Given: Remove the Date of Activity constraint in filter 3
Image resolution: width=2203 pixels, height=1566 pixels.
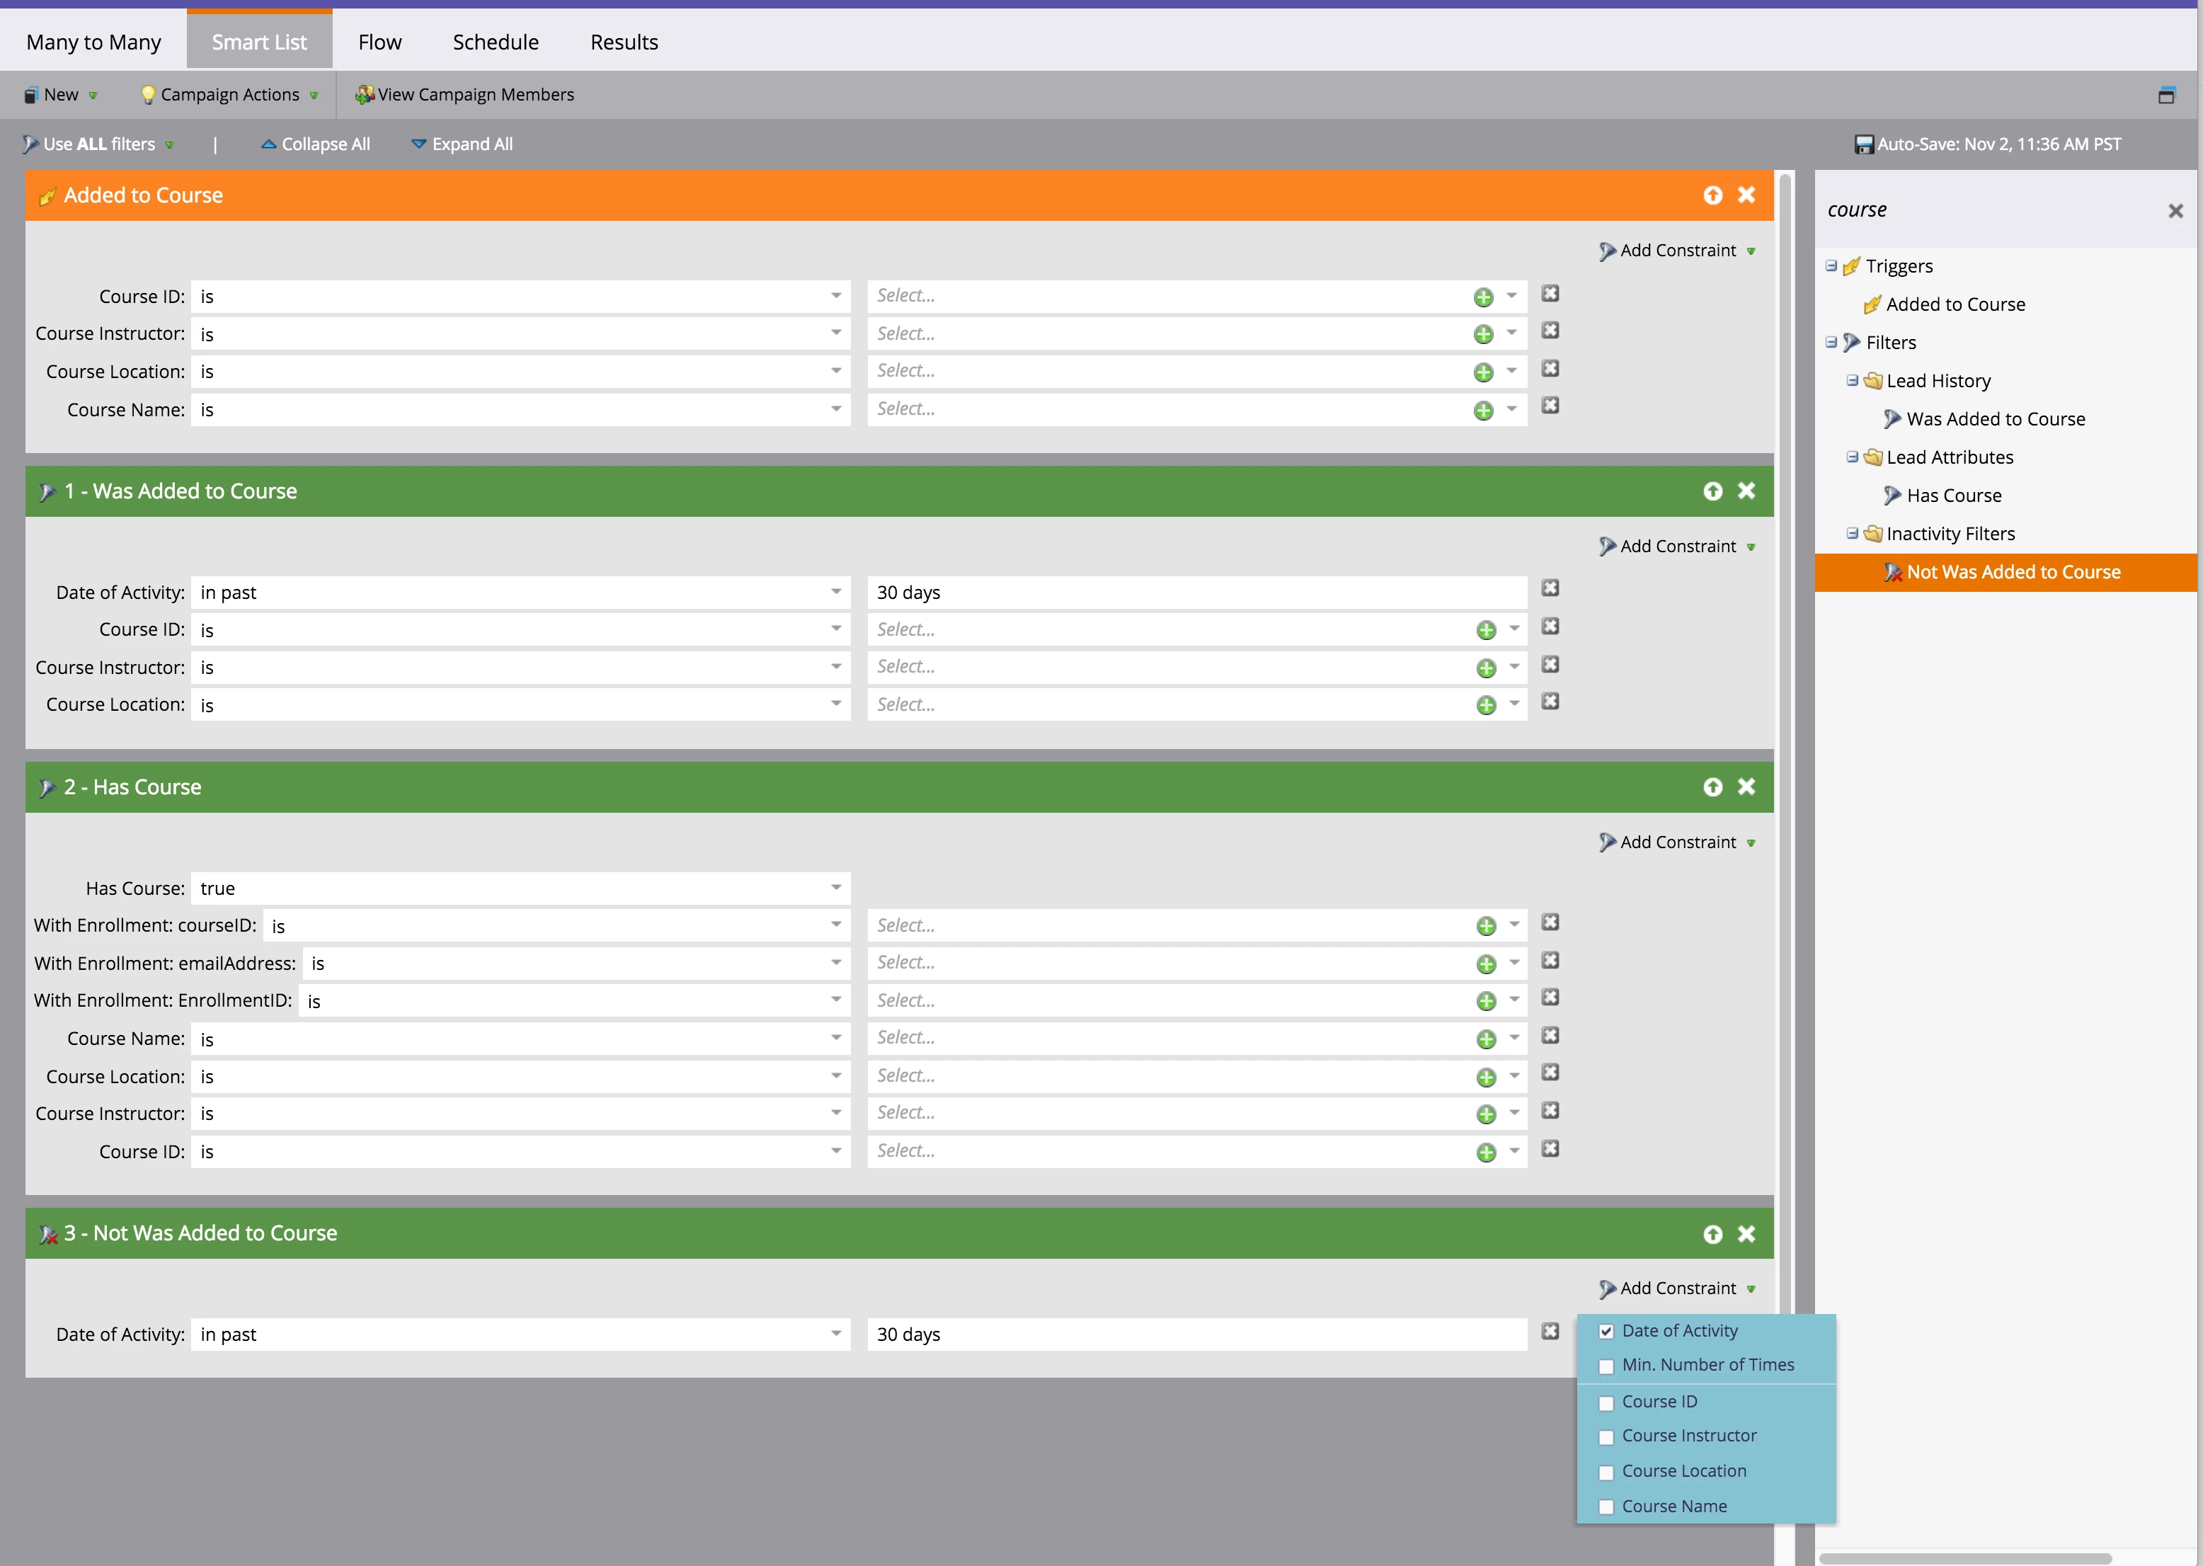Looking at the screenshot, I should pyautogui.click(x=1550, y=1331).
